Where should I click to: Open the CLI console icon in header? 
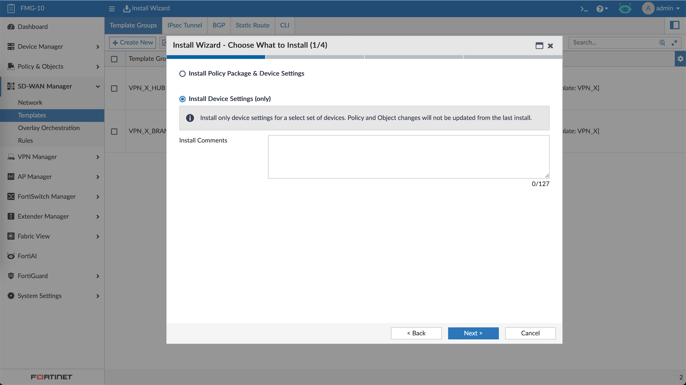584,9
